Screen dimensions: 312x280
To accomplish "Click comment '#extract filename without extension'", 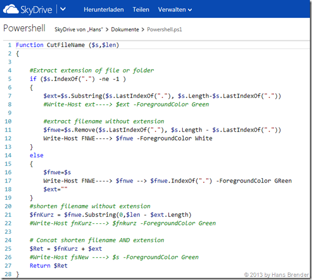I will click(x=103, y=121).
